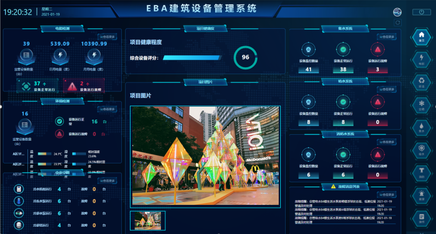Click the refresh icon below the avatar

click(398, 23)
